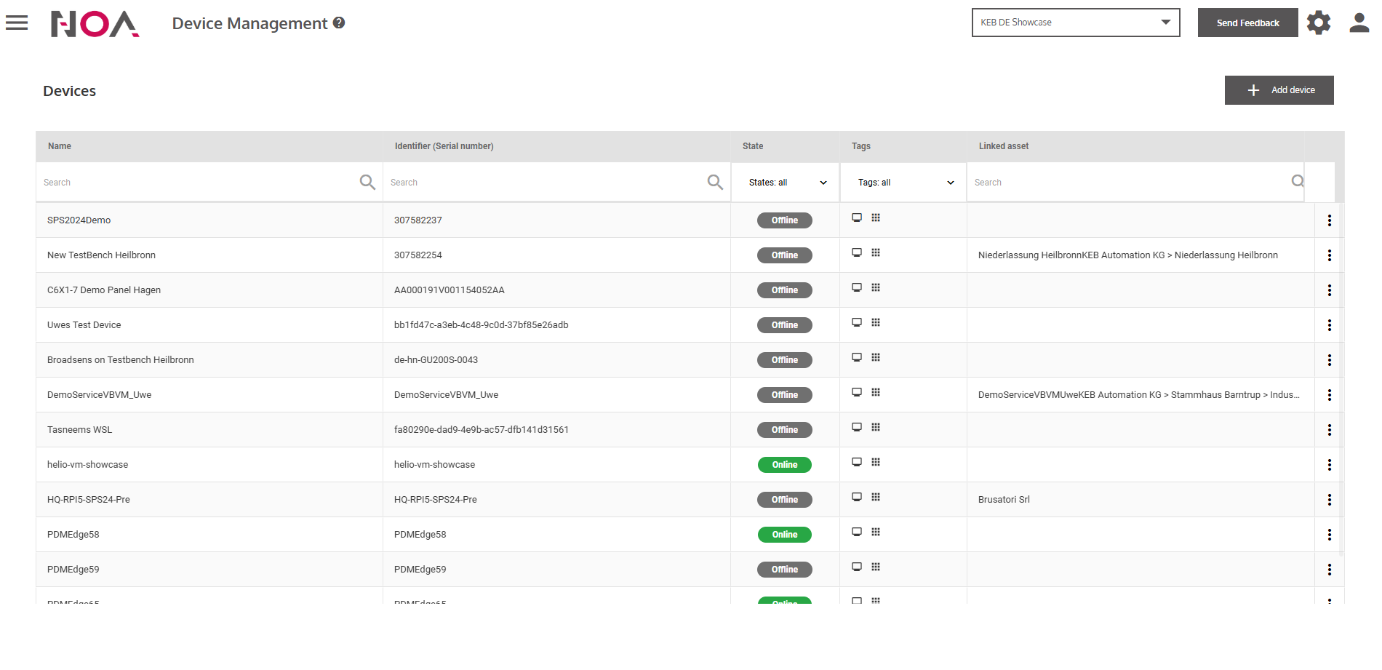
Task: Open the Tags: all filter dropdown
Action: click(x=903, y=183)
